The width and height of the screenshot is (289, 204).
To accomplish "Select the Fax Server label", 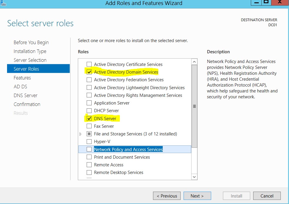I will [104, 126].
